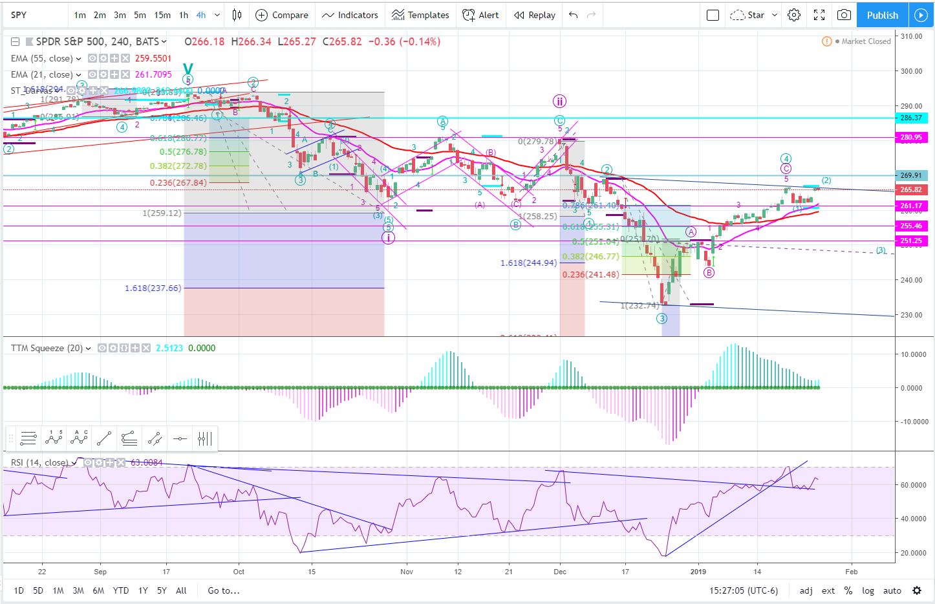This screenshot has width=935, height=604.
Task: Open chart properties gear at bottom right
Action: coord(917,590)
